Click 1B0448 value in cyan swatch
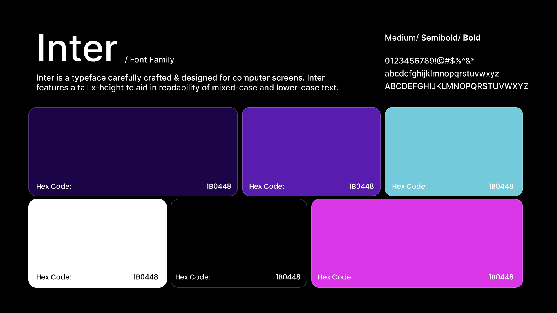This screenshot has height=313, width=557. pyautogui.click(x=501, y=186)
